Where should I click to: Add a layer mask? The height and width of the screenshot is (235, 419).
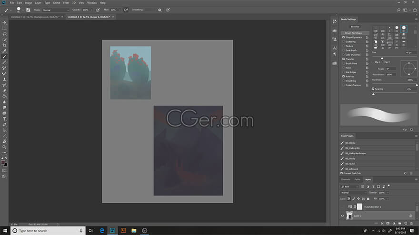388,223
